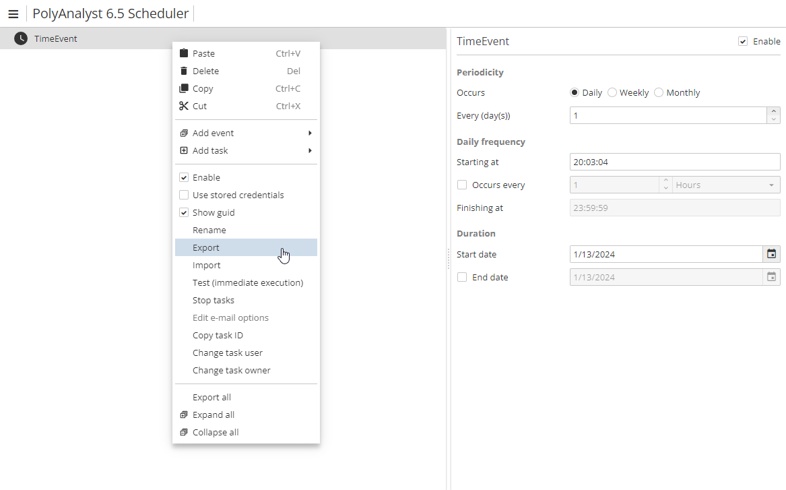The width and height of the screenshot is (786, 490).
Task: Click the Delete trash icon
Action: pyautogui.click(x=184, y=71)
